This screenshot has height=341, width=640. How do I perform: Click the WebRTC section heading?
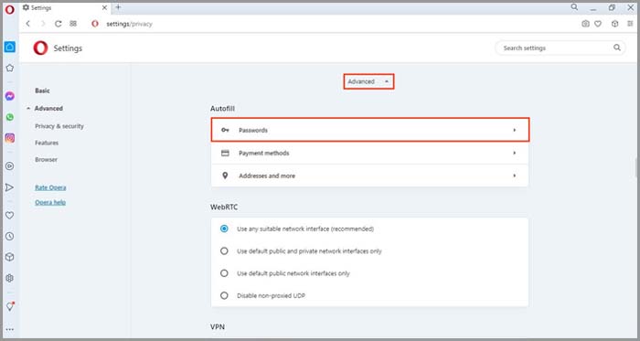[224, 208]
